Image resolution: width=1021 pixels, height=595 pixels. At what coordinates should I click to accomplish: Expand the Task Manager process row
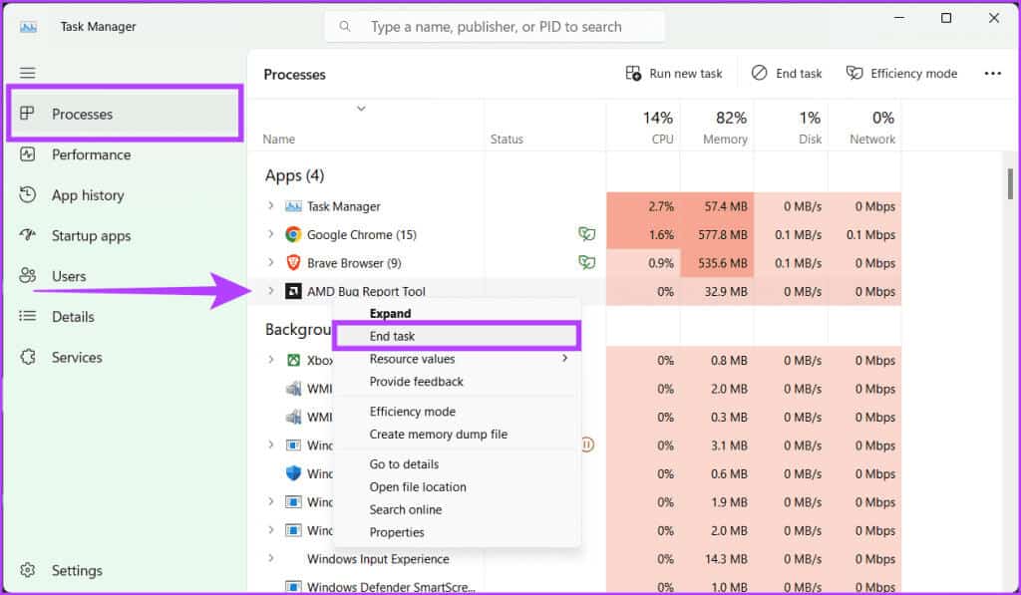click(271, 205)
